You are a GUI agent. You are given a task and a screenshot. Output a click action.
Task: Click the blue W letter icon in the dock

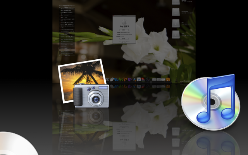coord(116,79)
